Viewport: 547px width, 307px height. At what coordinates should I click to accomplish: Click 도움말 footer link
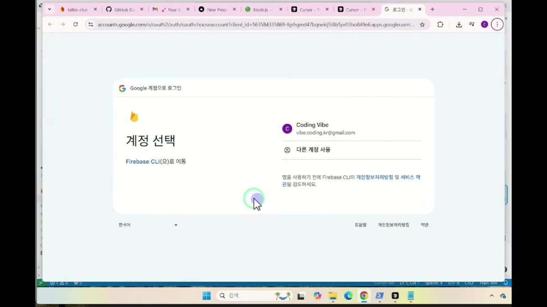[361, 225]
